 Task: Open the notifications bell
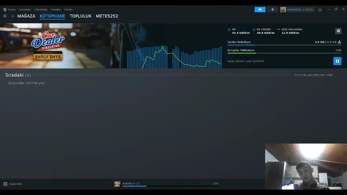tap(273, 9)
